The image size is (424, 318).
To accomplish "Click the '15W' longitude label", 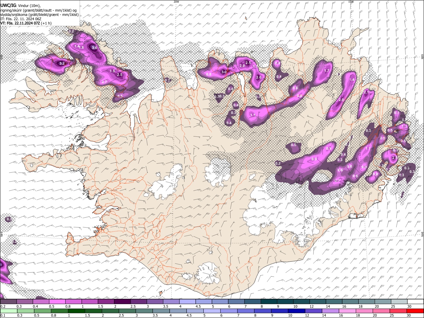I will 351,2.
